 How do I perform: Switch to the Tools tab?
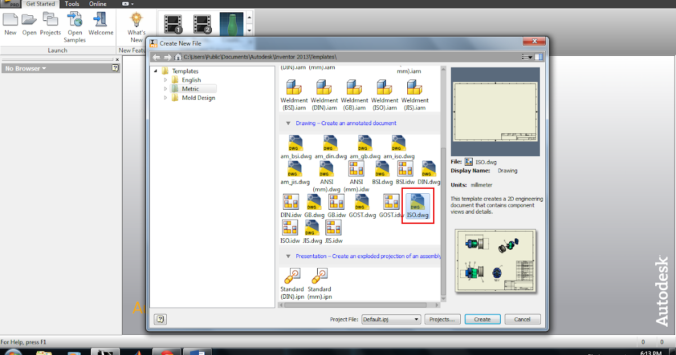72,4
